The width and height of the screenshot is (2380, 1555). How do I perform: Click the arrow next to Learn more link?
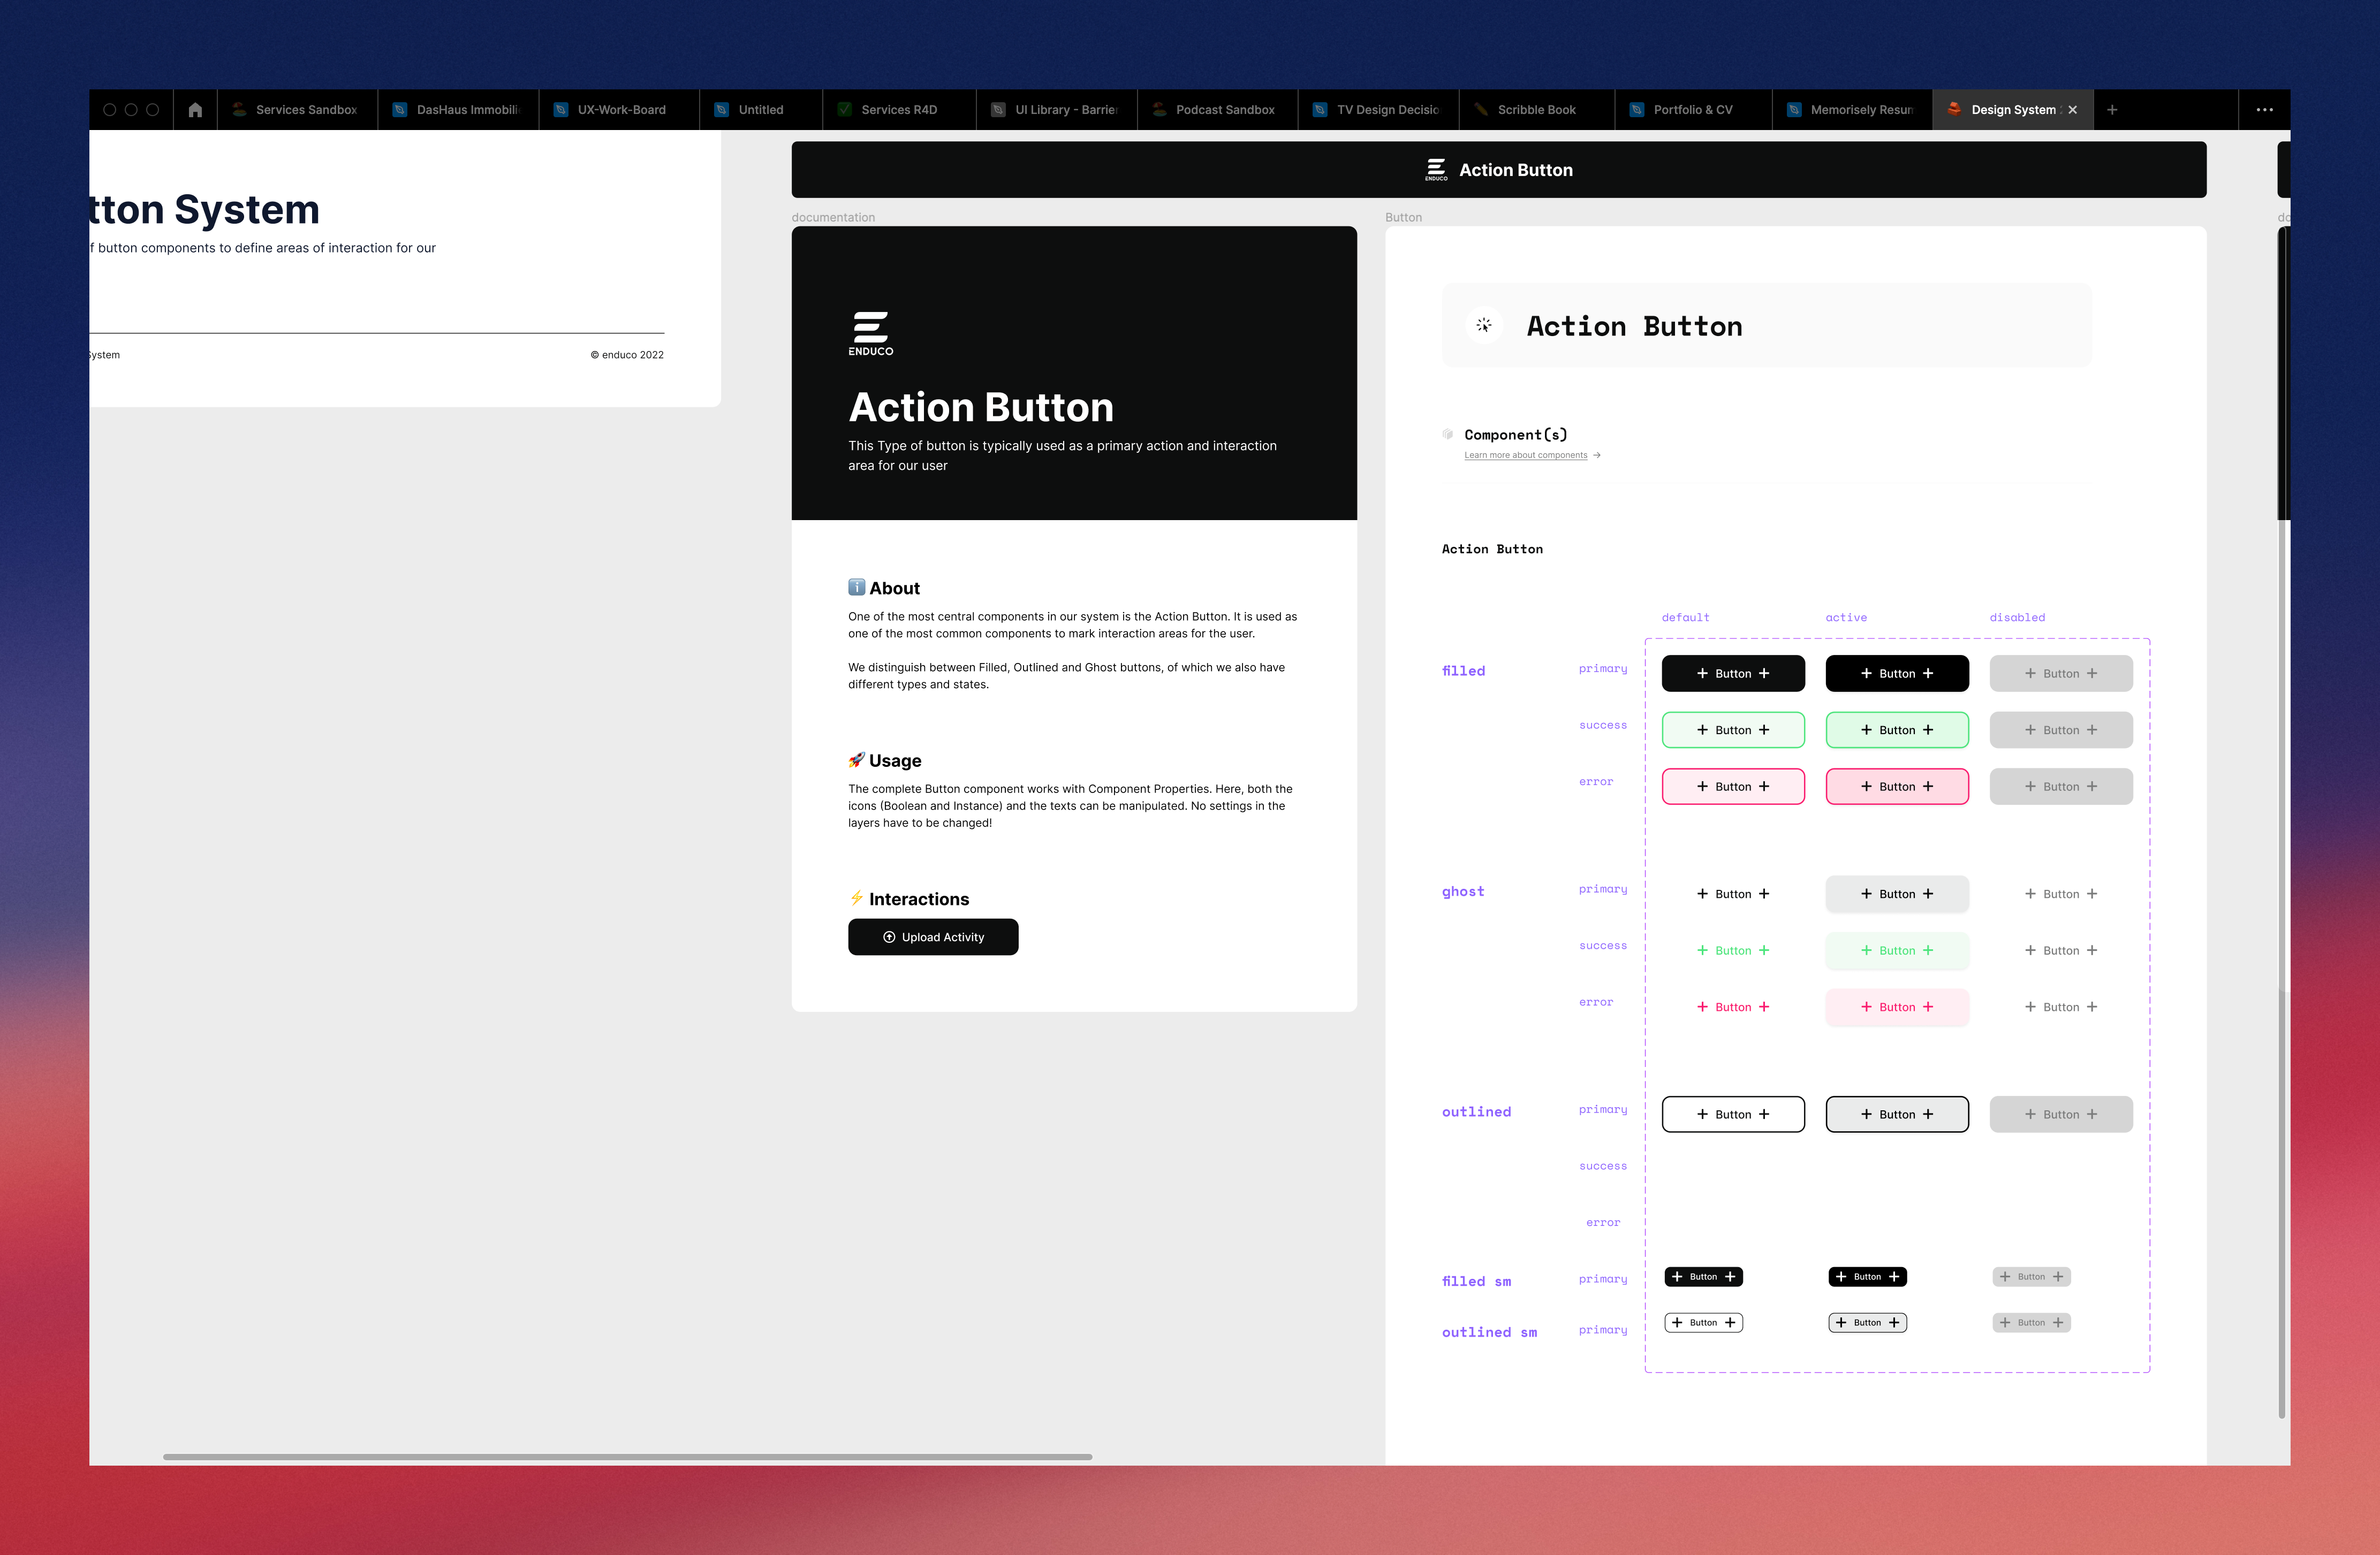[x=1597, y=456]
